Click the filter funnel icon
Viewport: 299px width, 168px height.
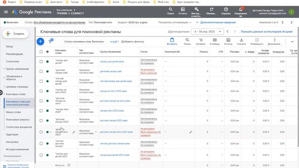click(50, 41)
